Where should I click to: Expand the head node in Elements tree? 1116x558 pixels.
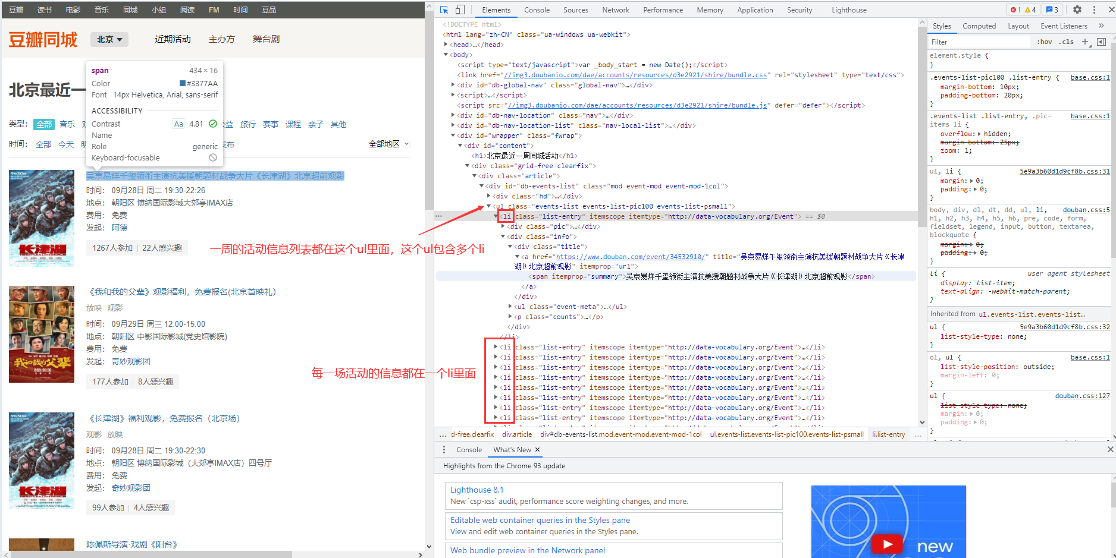pyautogui.click(x=446, y=45)
